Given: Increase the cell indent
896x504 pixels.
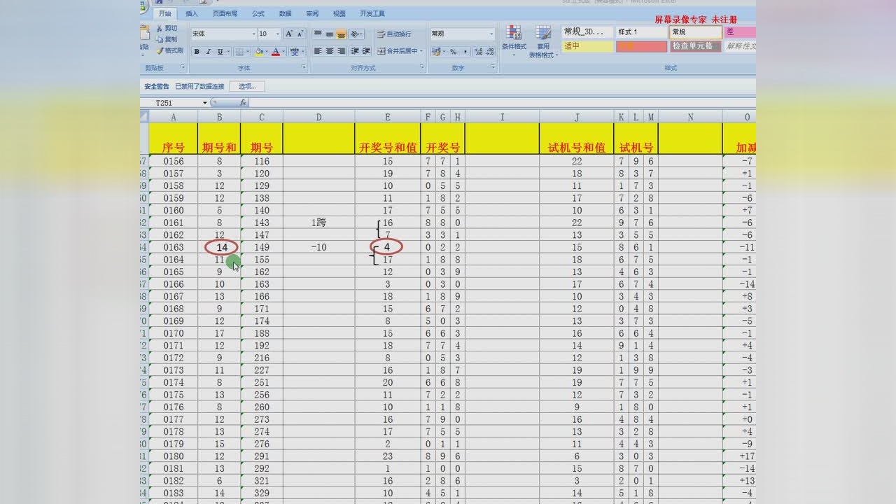Looking at the screenshot, I should (365, 51).
